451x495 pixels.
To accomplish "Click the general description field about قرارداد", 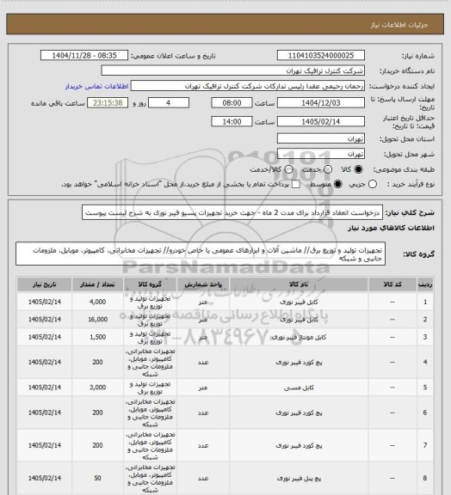I will point(232,213).
